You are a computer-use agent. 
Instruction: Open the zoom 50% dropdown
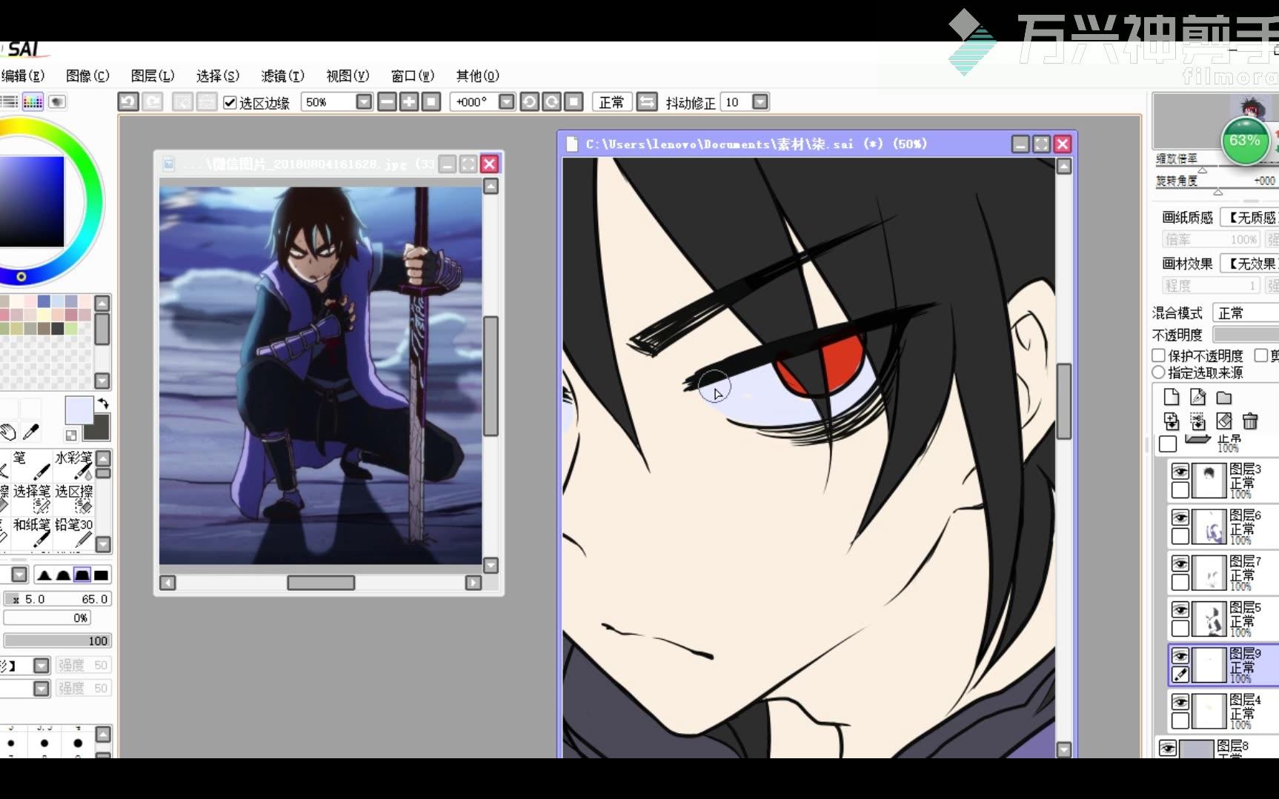pyautogui.click(x=364, y=102)
